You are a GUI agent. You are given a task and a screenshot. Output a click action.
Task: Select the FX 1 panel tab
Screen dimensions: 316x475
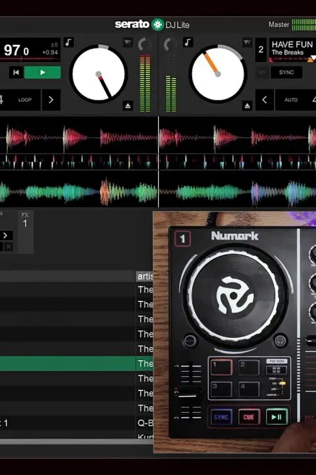coord(25,220)
